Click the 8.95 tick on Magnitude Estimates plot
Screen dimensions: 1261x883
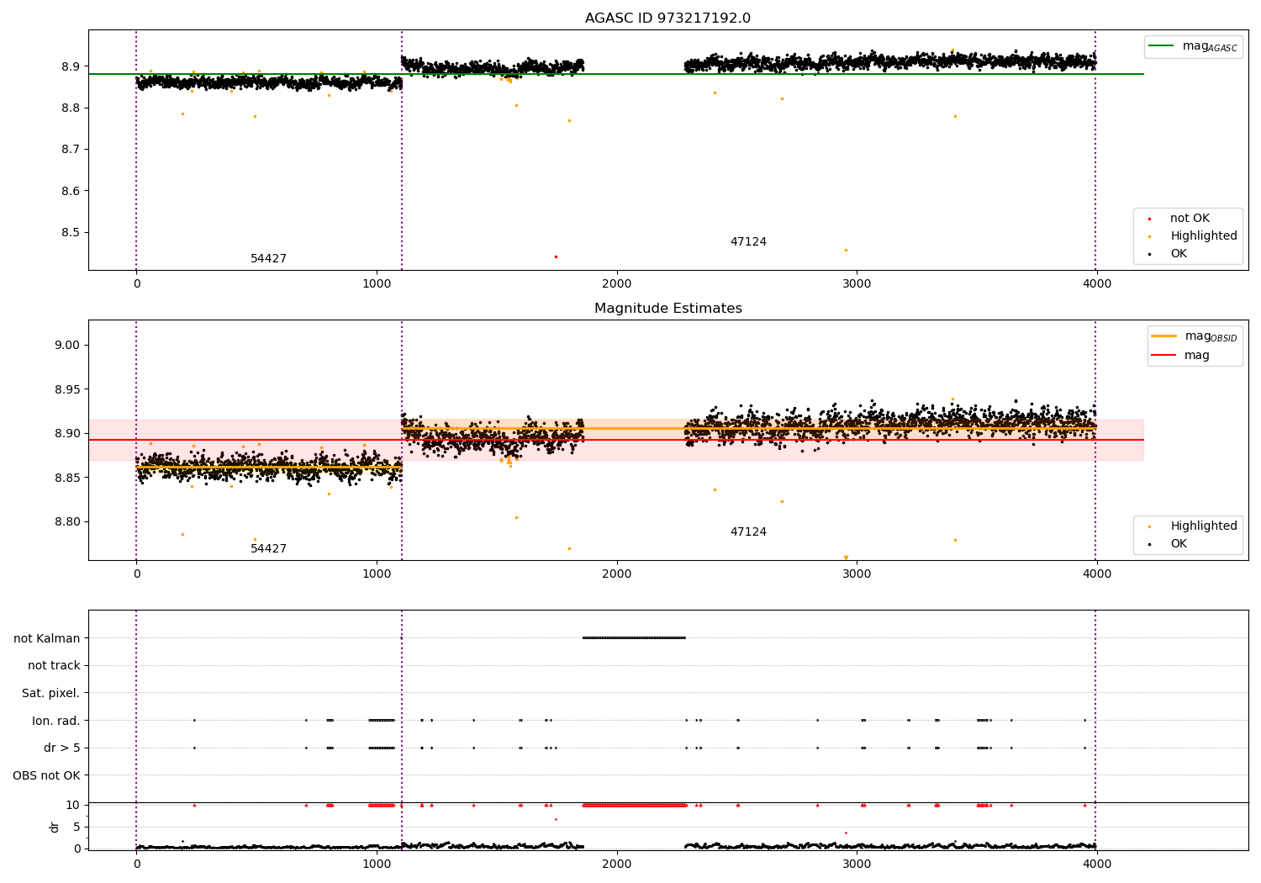[x=66, y=389]
